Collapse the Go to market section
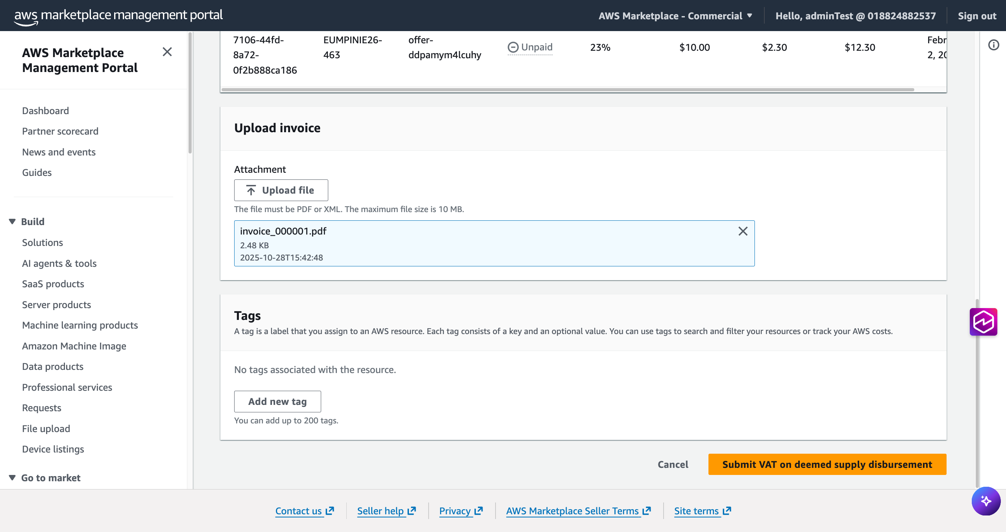The image size is (1006, 532). pos(12,478)
